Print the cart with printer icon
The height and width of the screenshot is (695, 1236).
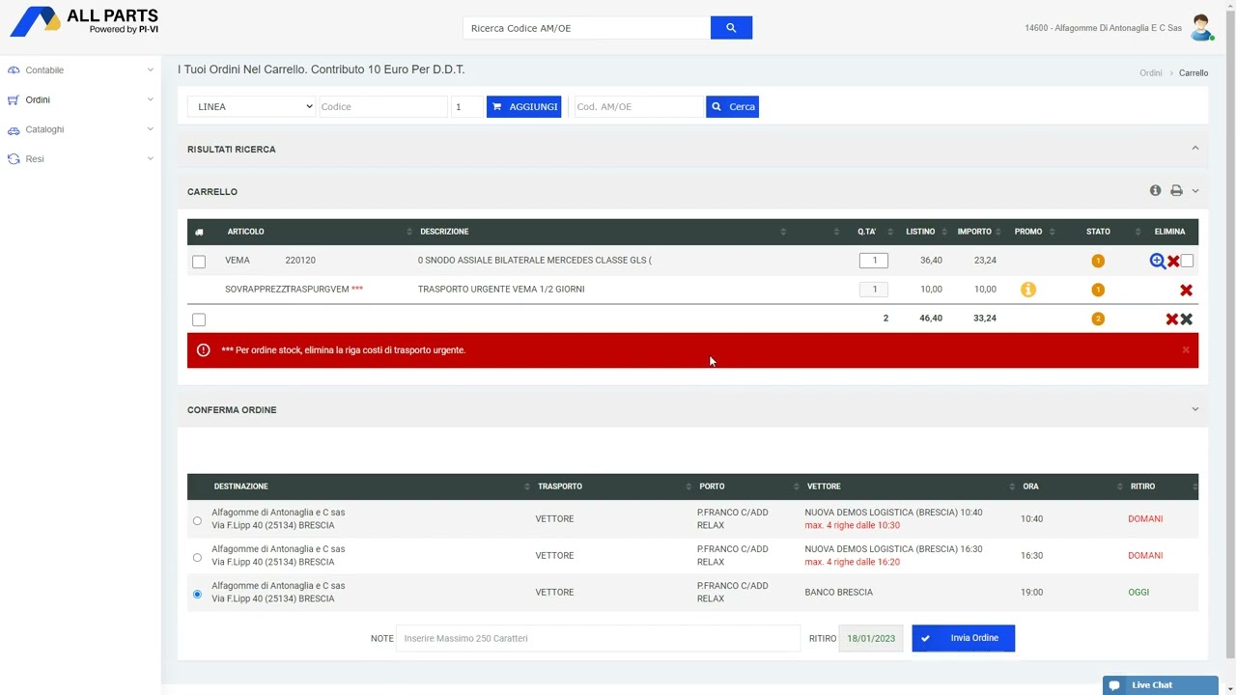tap(1176, 191)
